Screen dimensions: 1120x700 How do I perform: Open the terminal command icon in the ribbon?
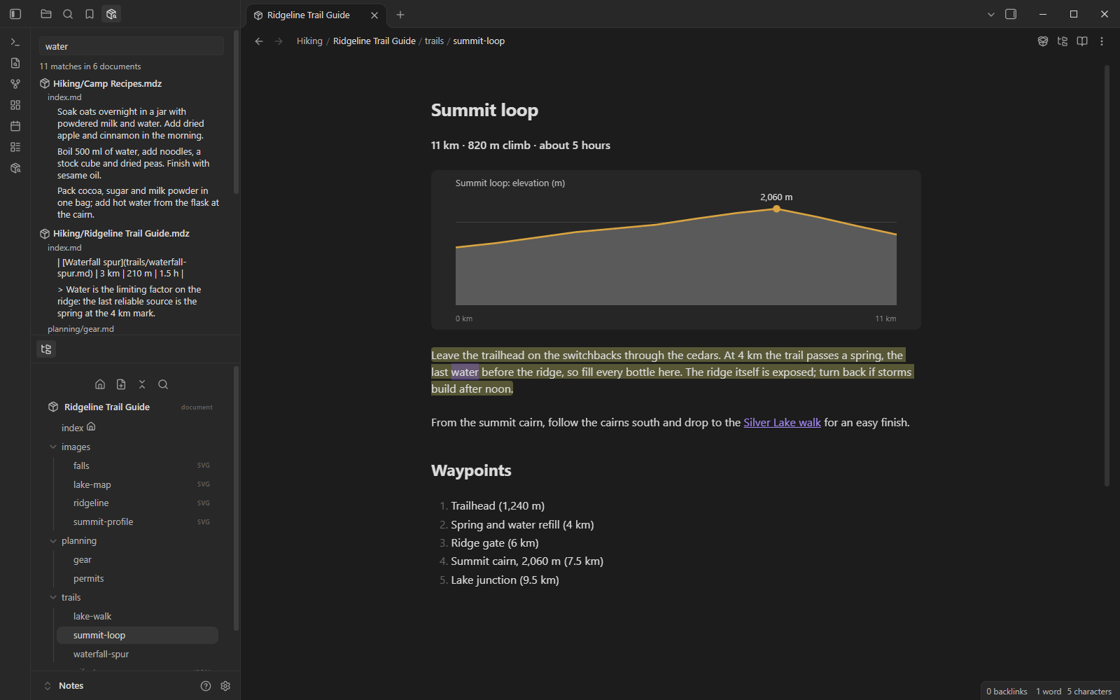tap(15, 42)
